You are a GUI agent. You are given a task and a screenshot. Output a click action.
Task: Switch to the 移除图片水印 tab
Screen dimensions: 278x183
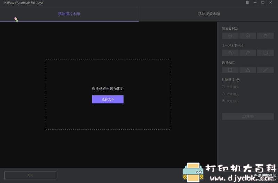[69, 14]
